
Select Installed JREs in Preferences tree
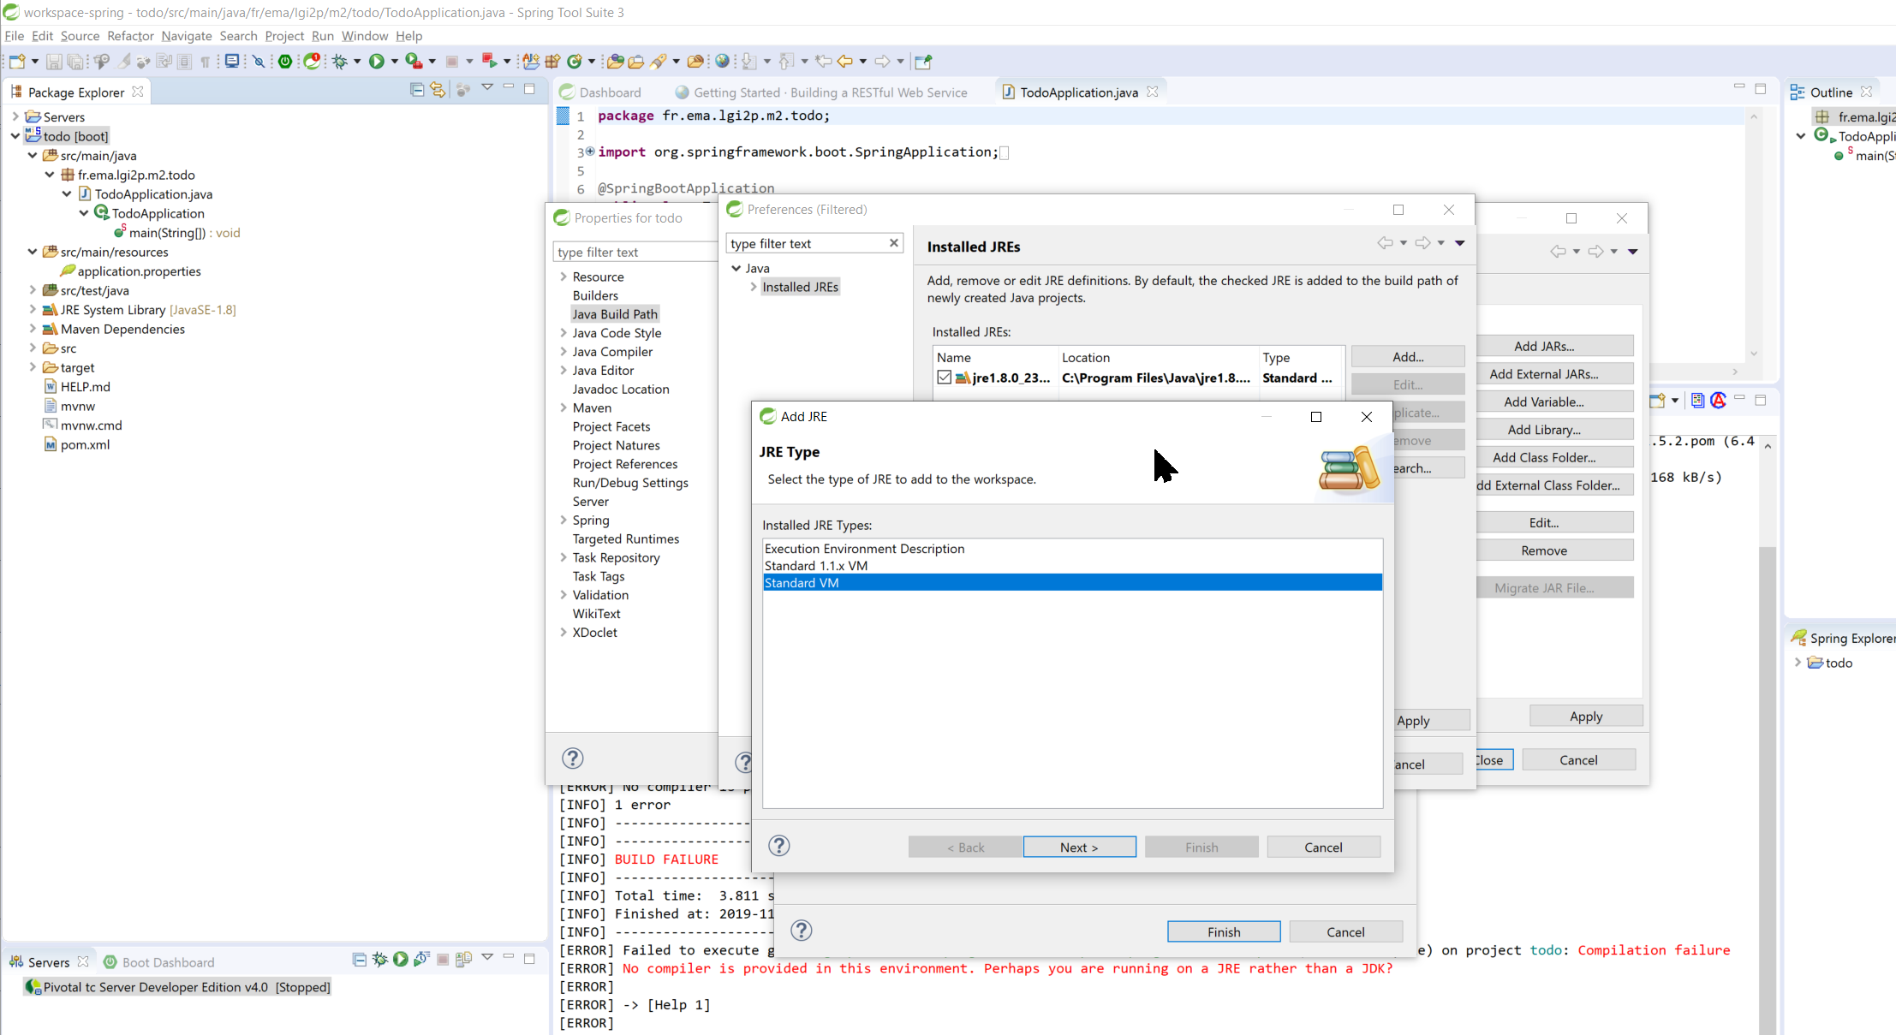click(800, 287)
